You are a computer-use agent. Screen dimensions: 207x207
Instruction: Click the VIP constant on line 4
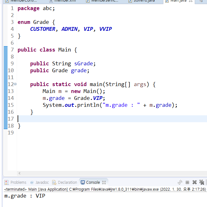[x=88, y=29]
